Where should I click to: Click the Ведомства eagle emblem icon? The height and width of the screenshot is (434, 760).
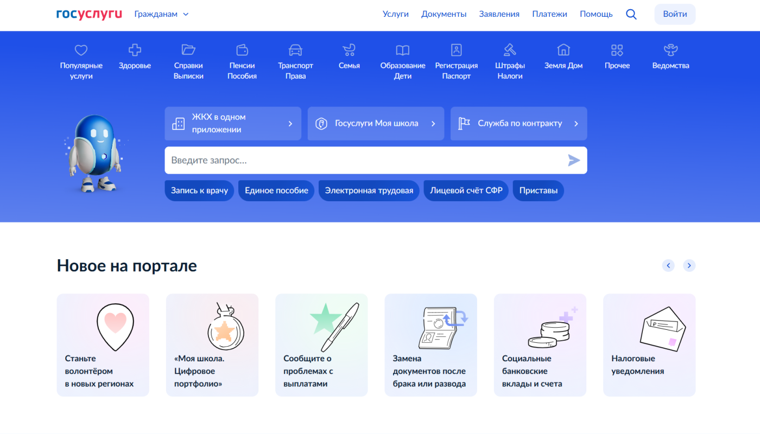[x=670, y=50]
